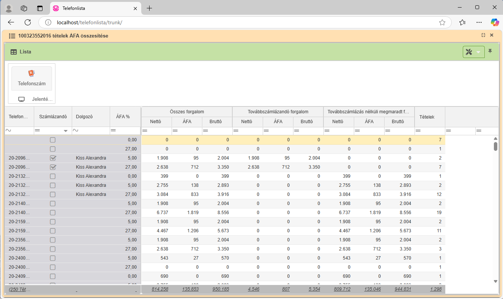Click browser Refresh button
Viewport: 503px width, 299px height.
28,22
